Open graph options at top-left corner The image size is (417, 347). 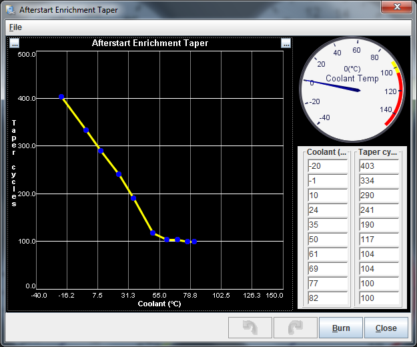[15, 43]
